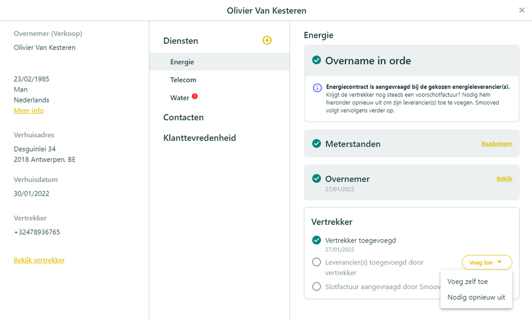Click the green checkmark beside Meterstanden
The width and height of the screenshot is (532, 319).
pos(317,143)
